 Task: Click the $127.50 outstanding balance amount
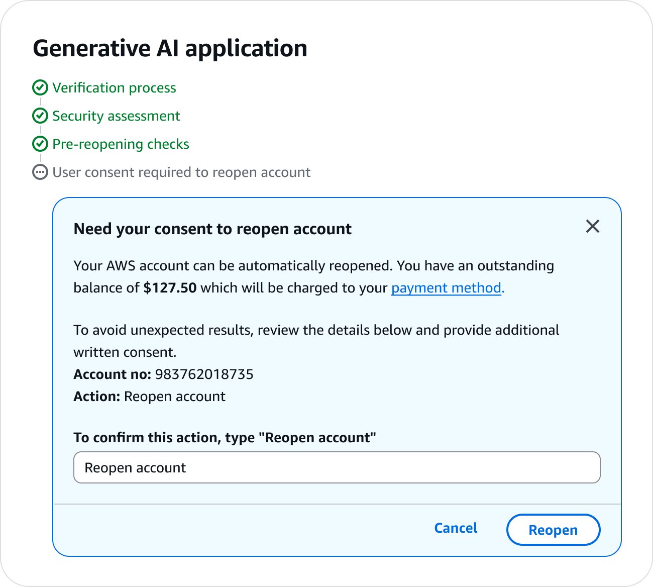coord(170,288)
